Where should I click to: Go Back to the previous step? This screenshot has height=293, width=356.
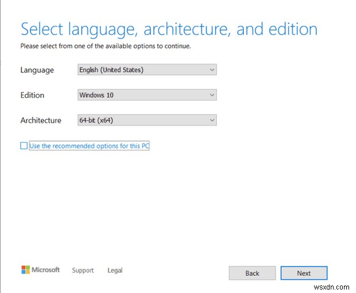point(252,273)
